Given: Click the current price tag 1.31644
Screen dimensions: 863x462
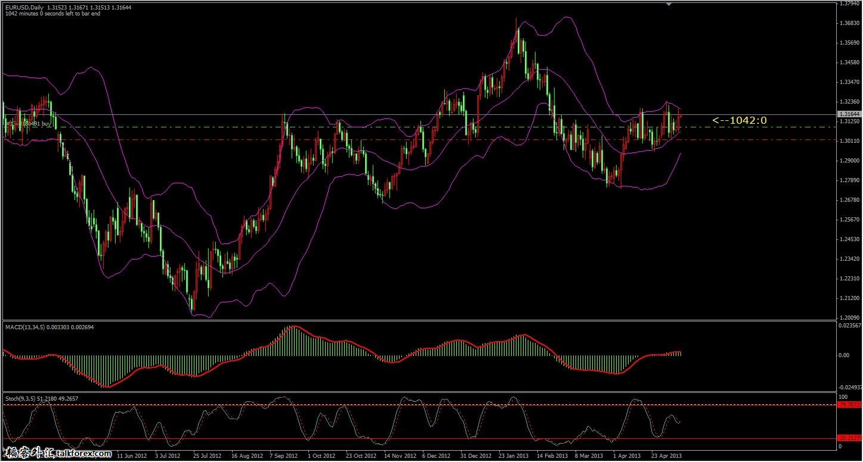Looking at the screenshot, I should click(849, 114).
